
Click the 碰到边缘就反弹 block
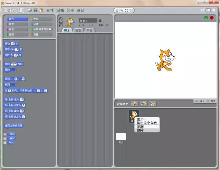click(x=13, y=125)
